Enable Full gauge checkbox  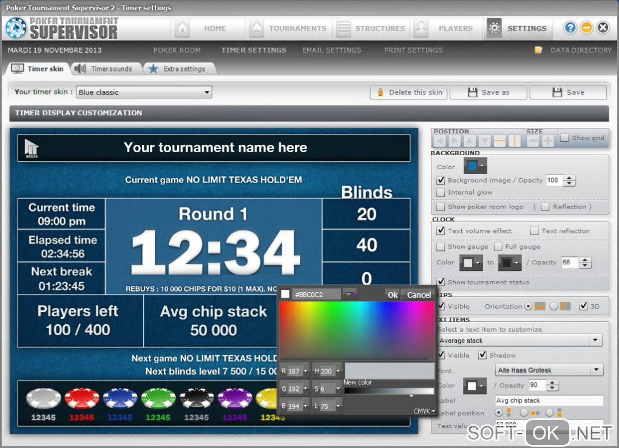point(498,247)
